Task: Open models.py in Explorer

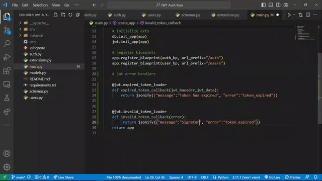Action: tap(38, 72)
